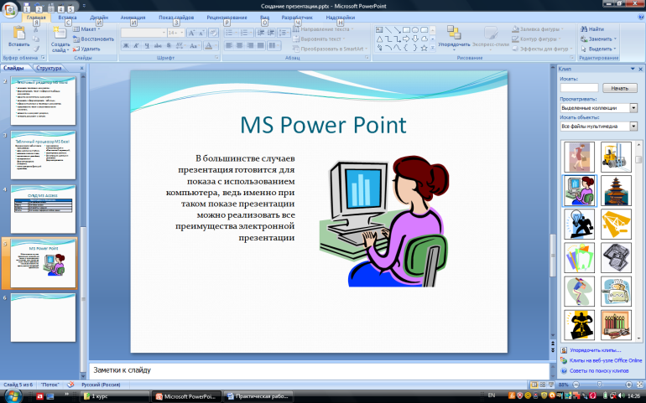646x403 pixels.
Task: Click the Restore (Восстановить) slide button
Action: point(93,39)
